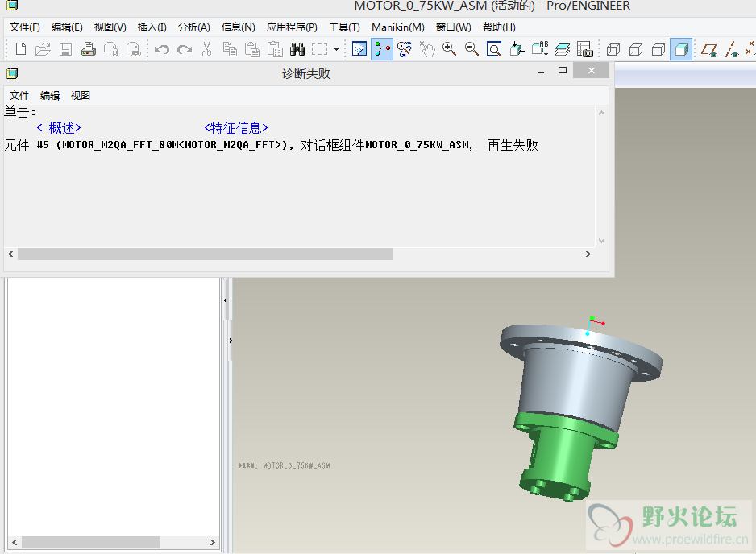Open 编辑 menu in 诊断失败 window
The image size is (756, 554).
[50, 95]
